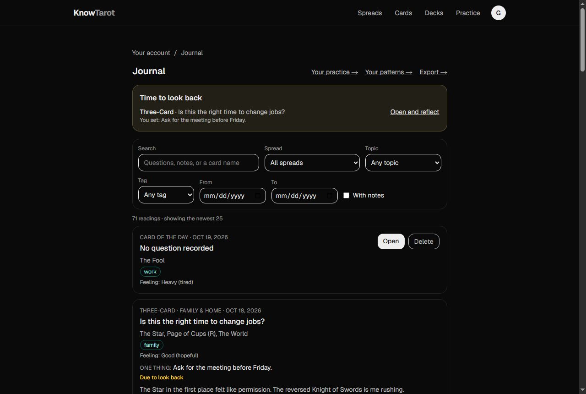Open the Spreads menu item
This screenshot has height=394, width=586.
pyautogui.click(x=370, y=13)
